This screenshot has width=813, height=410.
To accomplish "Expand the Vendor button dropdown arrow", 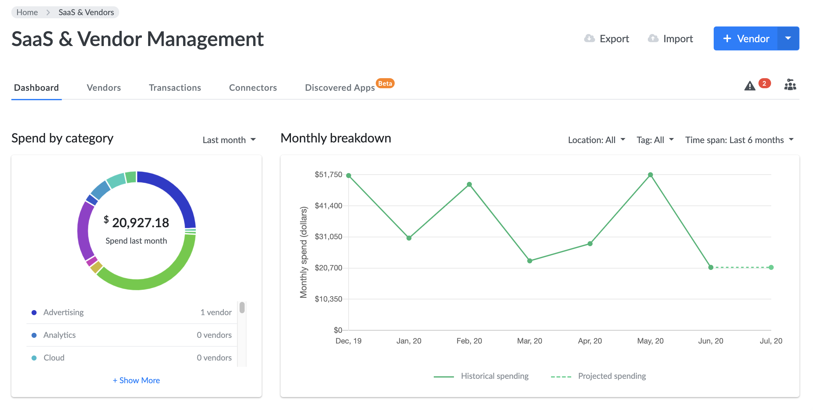I will 788,38.
